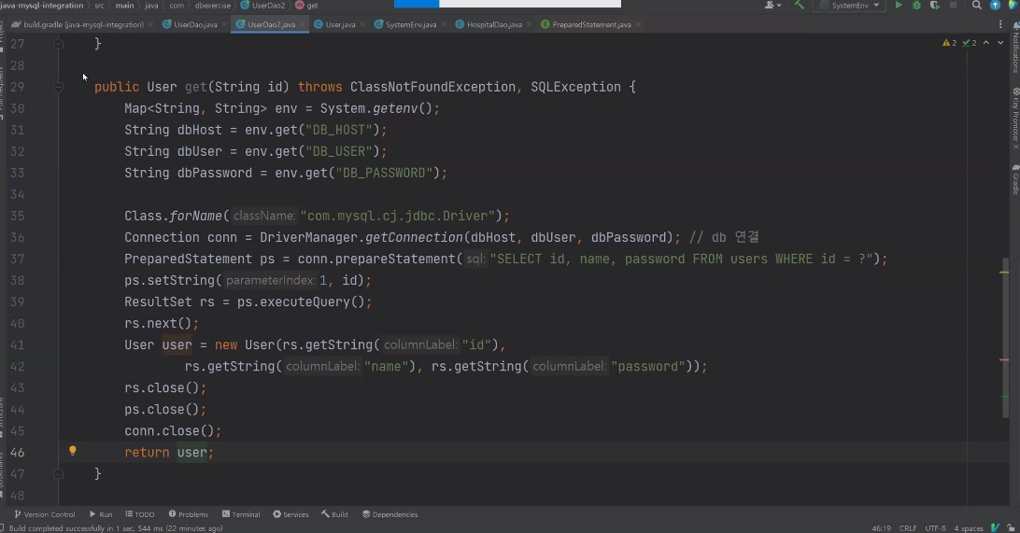1020x533 pixels.
Task: Click the warnings indicator showing 2
Action: (950, 43)
